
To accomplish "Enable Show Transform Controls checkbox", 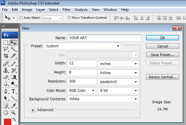I will [x=69, y=18].
